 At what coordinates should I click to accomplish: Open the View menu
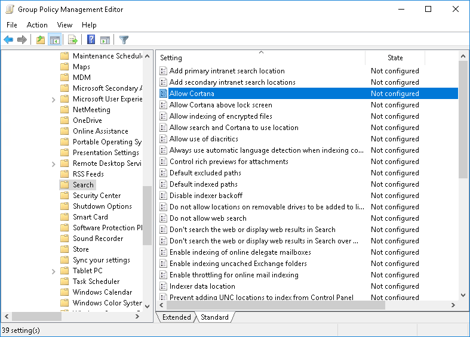[x=64, y=25]
